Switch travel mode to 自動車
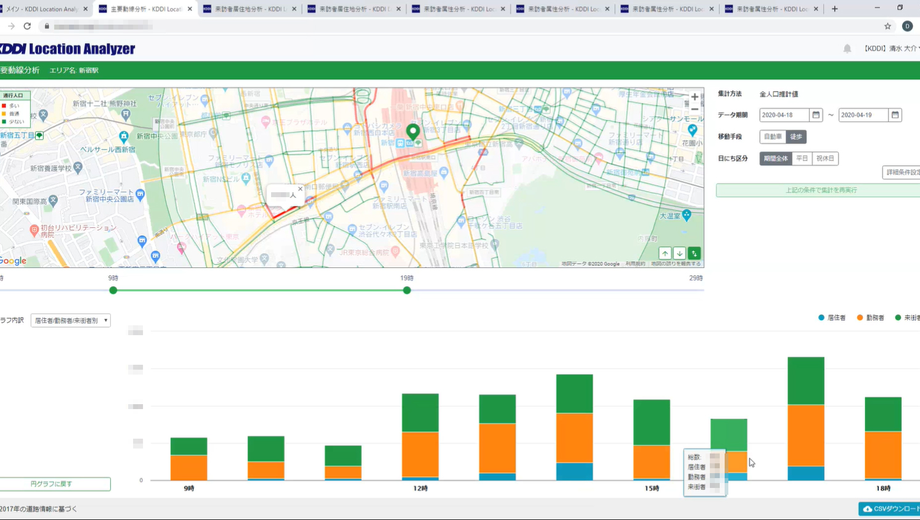This screenshot has height=520, width=920. 773,137
